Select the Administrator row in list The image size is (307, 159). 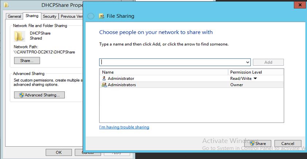click(x=192, y=78)
